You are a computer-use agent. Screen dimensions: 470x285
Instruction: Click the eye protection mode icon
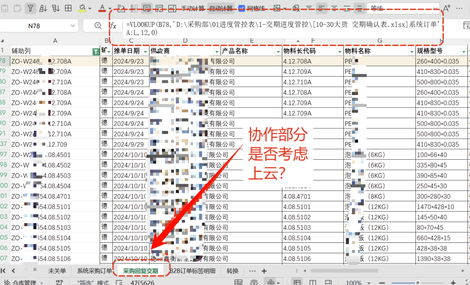[x=254, y=282]
